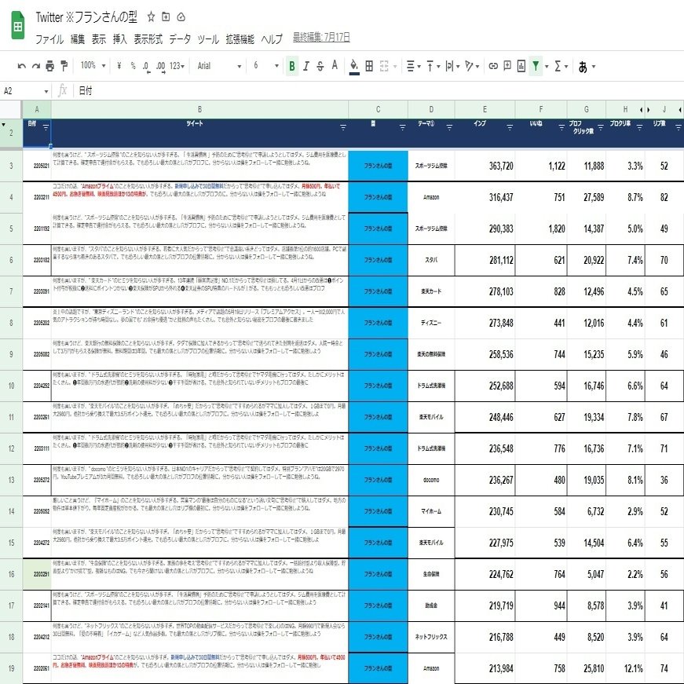Open filter on ツイート column
684x684 pixels.
(x=343, y=127)
